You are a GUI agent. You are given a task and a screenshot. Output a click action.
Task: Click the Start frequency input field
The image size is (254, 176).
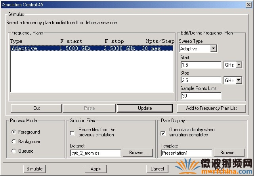[x=201, y=65]
